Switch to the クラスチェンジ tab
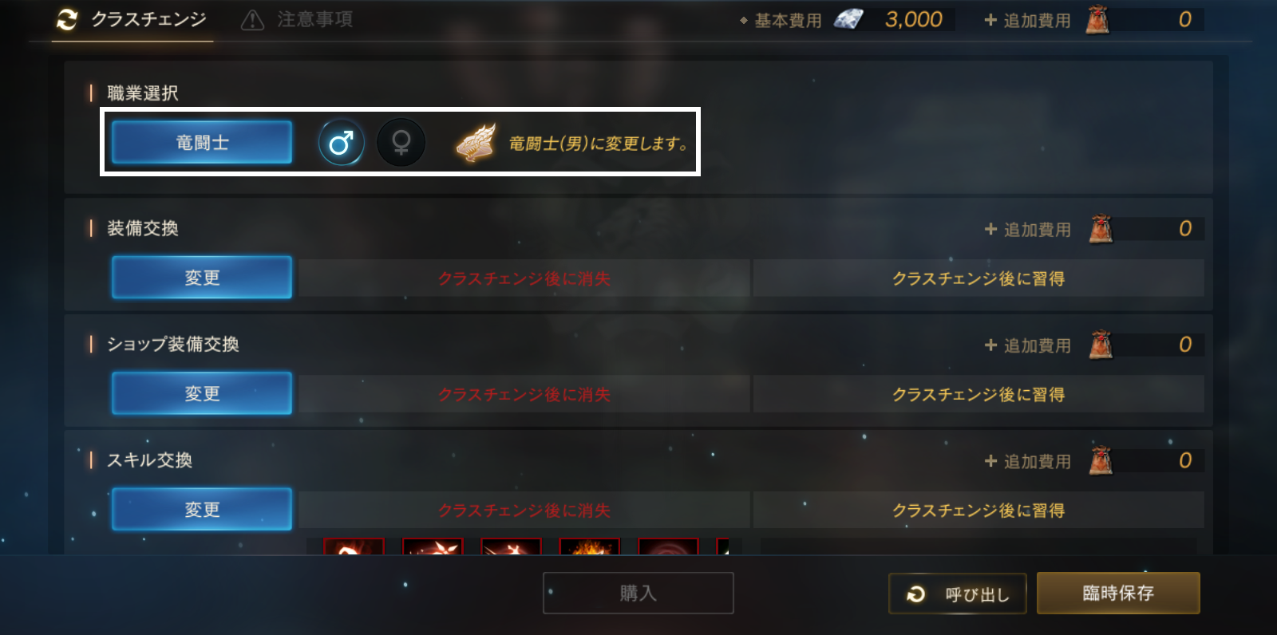Viewport: 1277px width, 635px height. [x=132, y=19]
